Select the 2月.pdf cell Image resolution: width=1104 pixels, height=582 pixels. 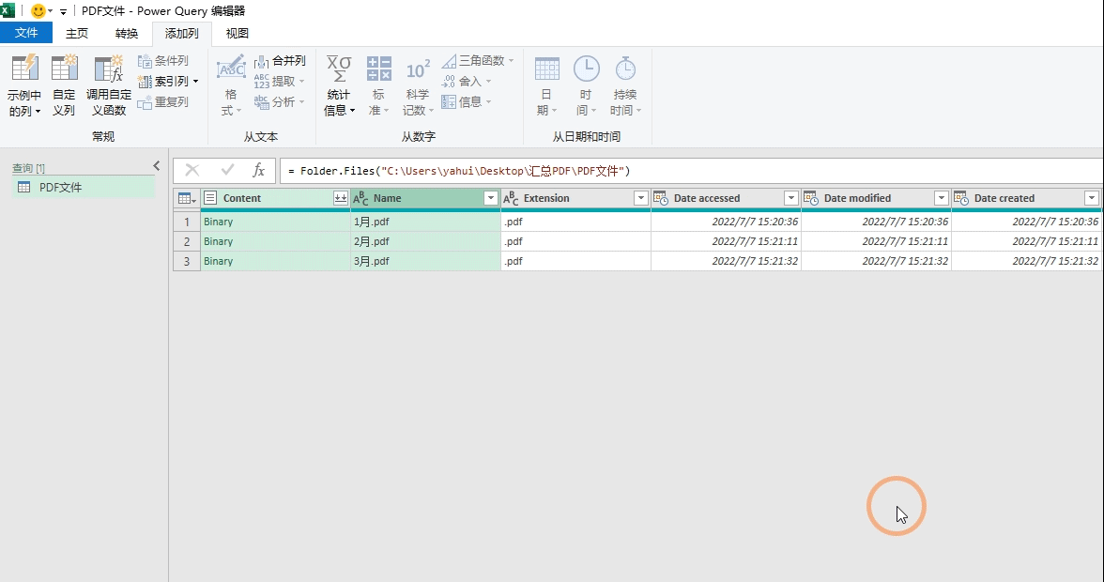click(425, 241)
